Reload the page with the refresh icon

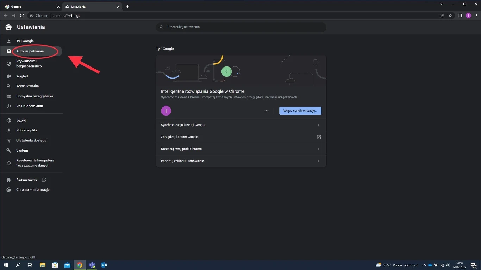[22, 15]
